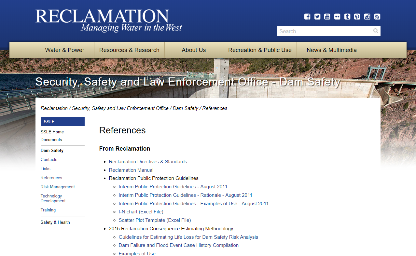
Task: Open the Scatter Plot Template link
Action: (x=155, y=220)
